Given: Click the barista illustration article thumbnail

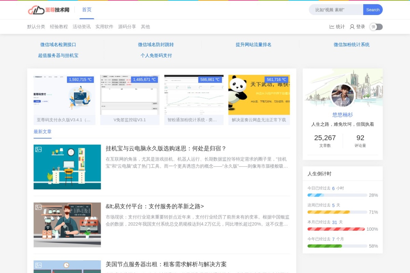Looking at the screenshot, I should (67, 225).
